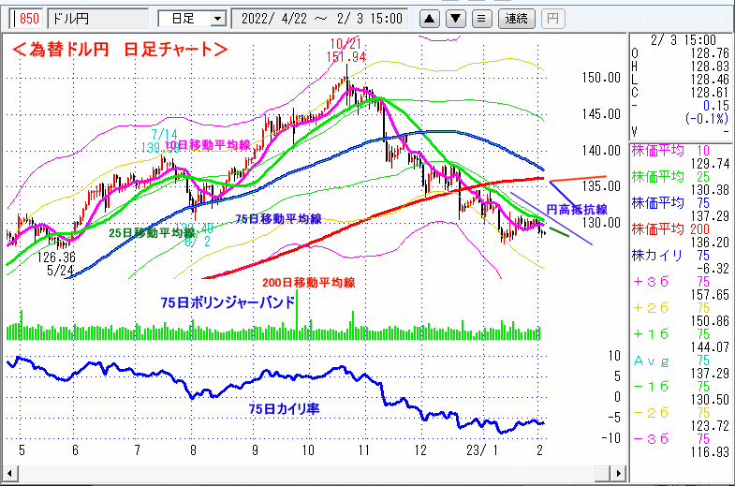Click the opening price value 128.76
This screenshot has width=735, height=486.
point(710,53)
